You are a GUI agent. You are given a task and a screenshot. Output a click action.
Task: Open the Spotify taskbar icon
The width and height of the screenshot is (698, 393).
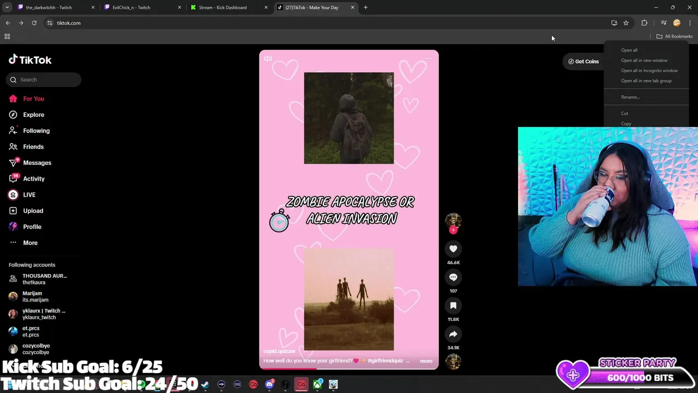coord(141,384)
